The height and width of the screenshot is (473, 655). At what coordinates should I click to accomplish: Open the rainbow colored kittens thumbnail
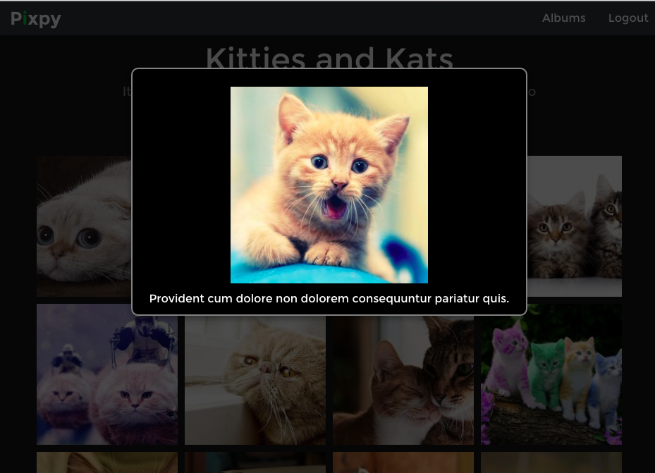pos(551,374)
